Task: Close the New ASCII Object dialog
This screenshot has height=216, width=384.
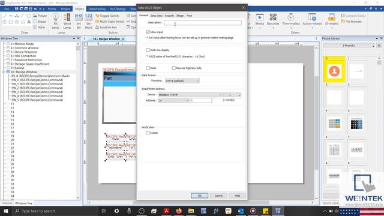Action: [243, 8]
